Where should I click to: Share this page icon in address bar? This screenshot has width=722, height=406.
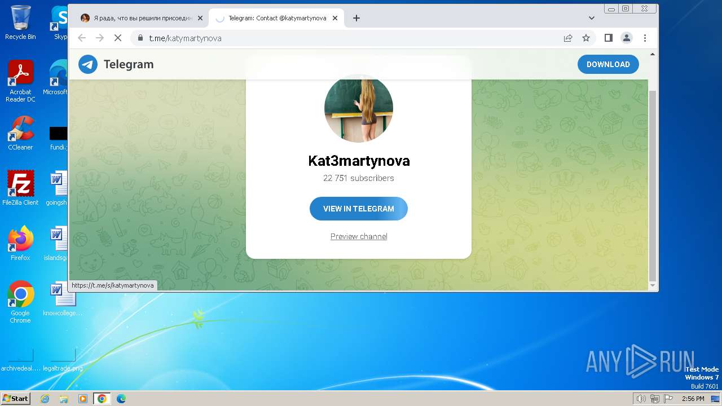tap(568, 38)
